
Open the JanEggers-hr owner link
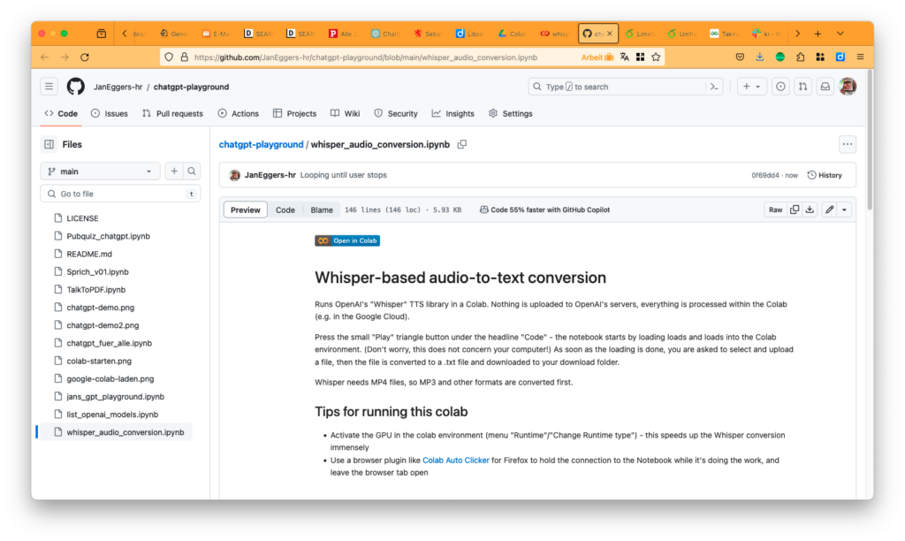[118, 87]
